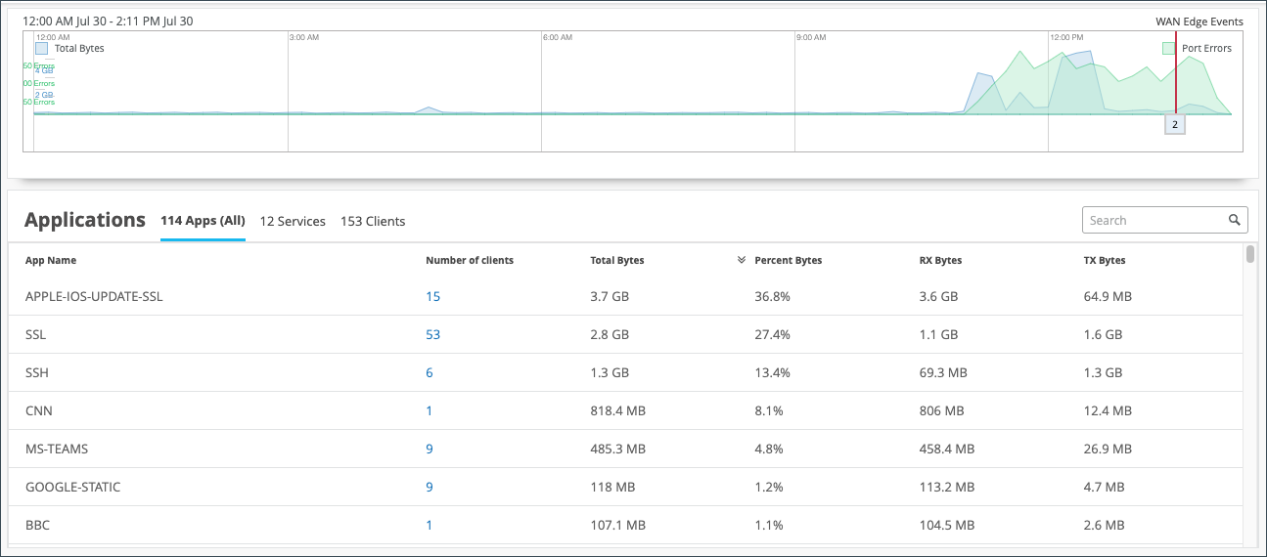Toggle the Port Errors legend swatch
The image size is (1267, 557).
pyautogui.click(x=1168, y=48)
